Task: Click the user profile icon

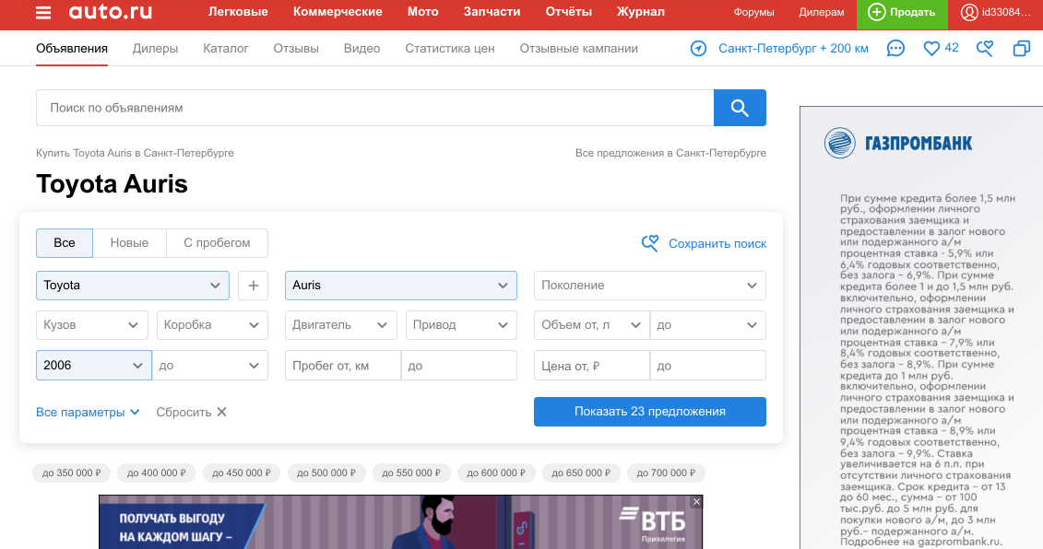Action: pos(969,12)
